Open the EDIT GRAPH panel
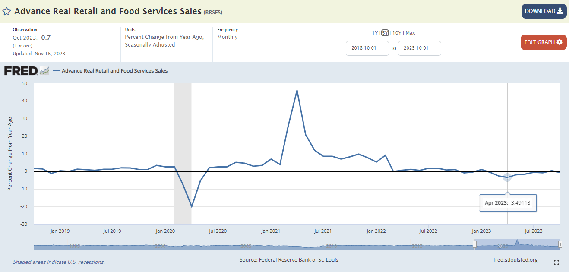 (543, 42)
